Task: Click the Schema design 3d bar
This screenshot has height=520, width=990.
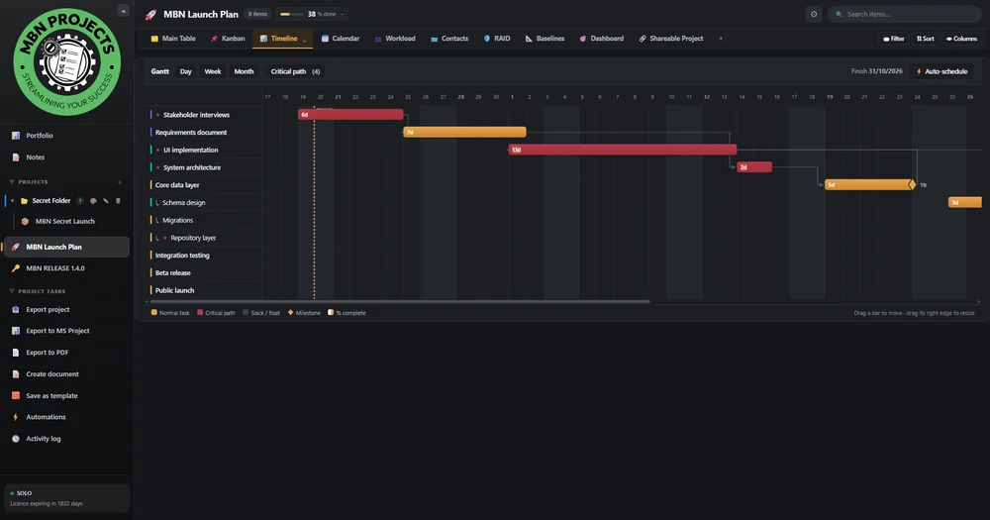Action: click(x=964, y=202)
